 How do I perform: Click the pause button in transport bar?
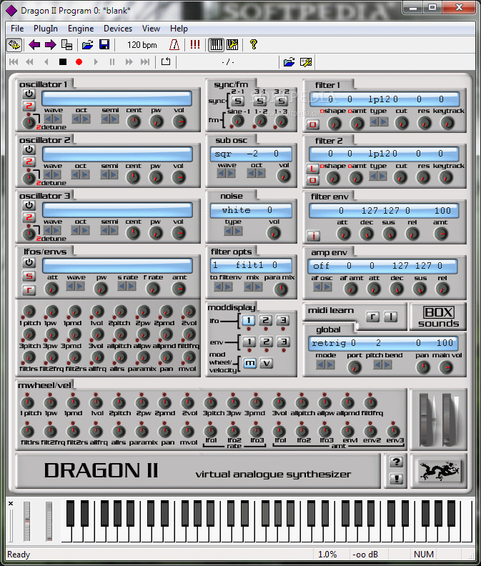(112, 62)
